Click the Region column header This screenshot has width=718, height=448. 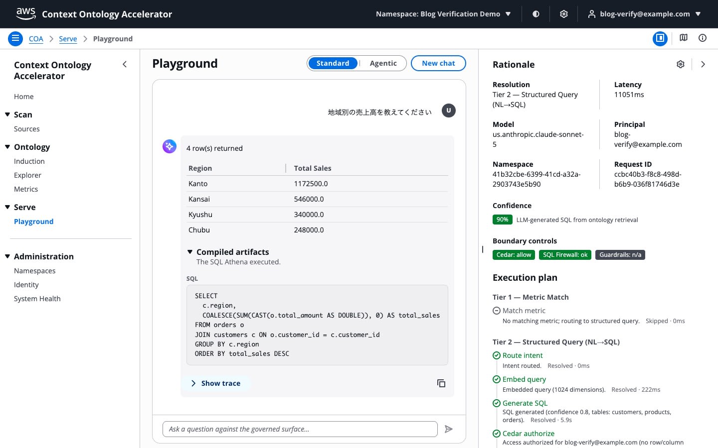pos(200,168)
